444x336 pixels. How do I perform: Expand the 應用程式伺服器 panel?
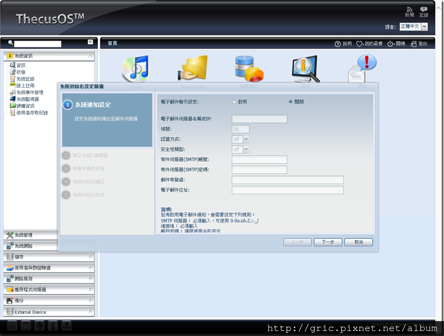click(x=90, y=289)
